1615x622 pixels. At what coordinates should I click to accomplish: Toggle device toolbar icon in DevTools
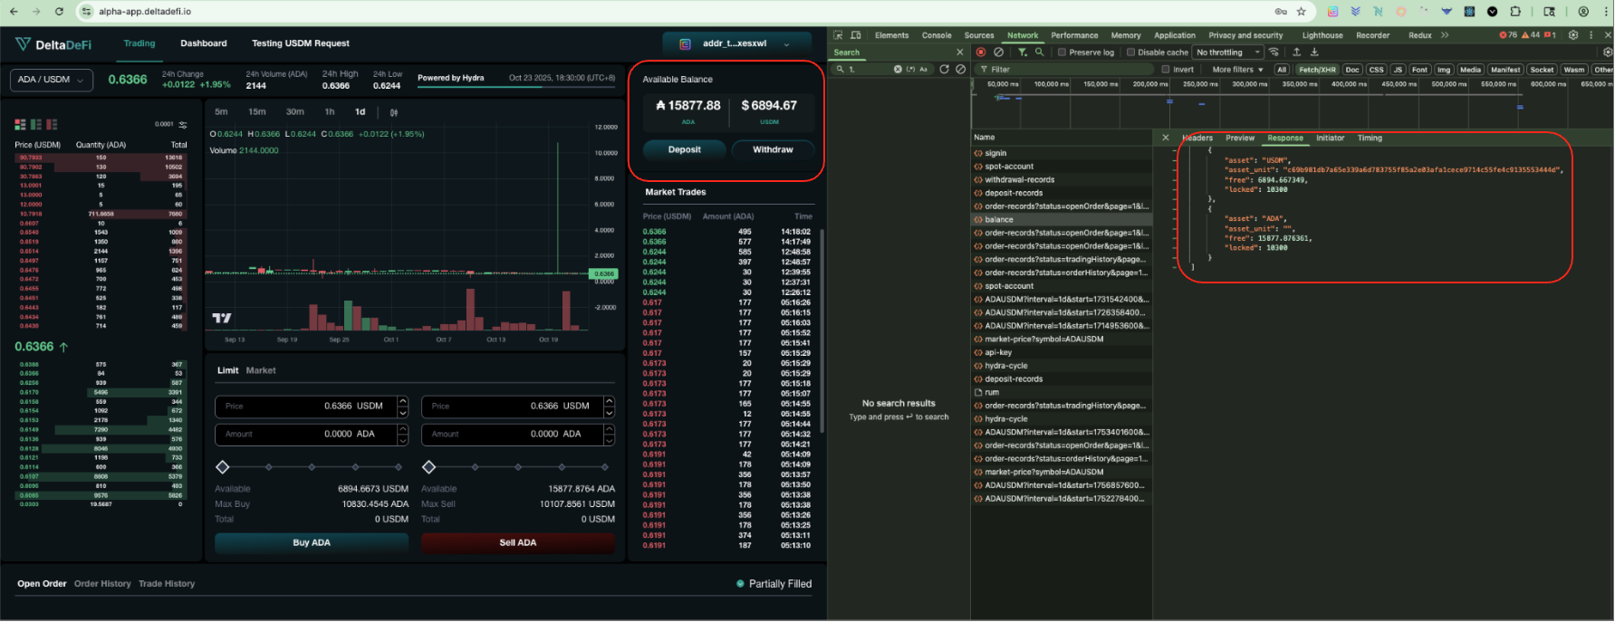pyautogui.click(x=855, y=35)
